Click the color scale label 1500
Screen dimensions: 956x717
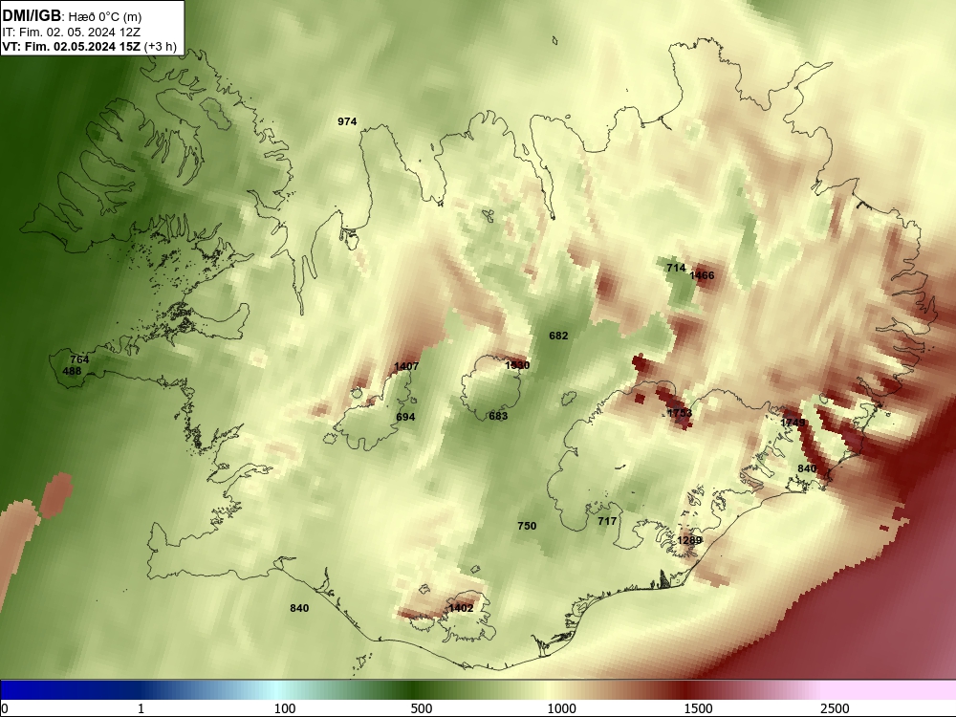pyautogui.click(x=698, y=708)
